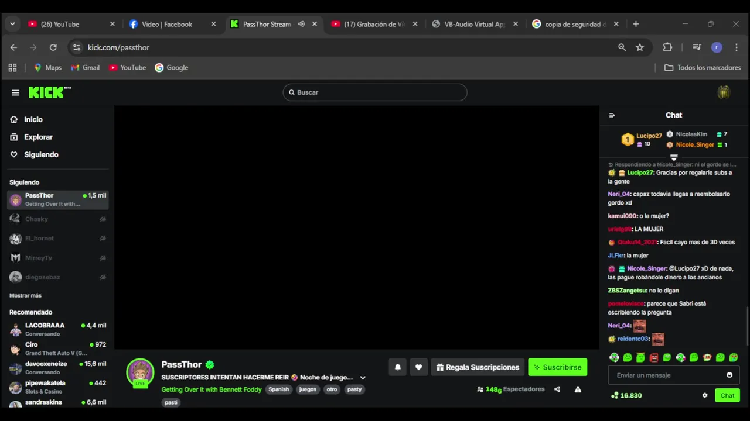Click the Buscar search field
This screenshot has height=421, width=750.
pyautogui.click(x=375, y=92)
